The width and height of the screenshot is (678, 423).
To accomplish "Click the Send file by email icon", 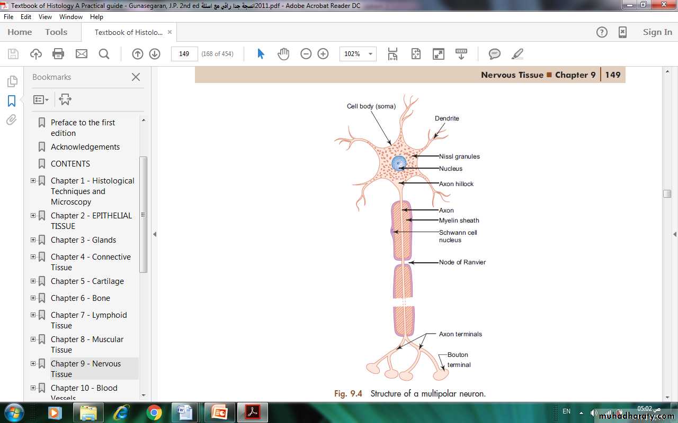I will (x=81, y=54).
